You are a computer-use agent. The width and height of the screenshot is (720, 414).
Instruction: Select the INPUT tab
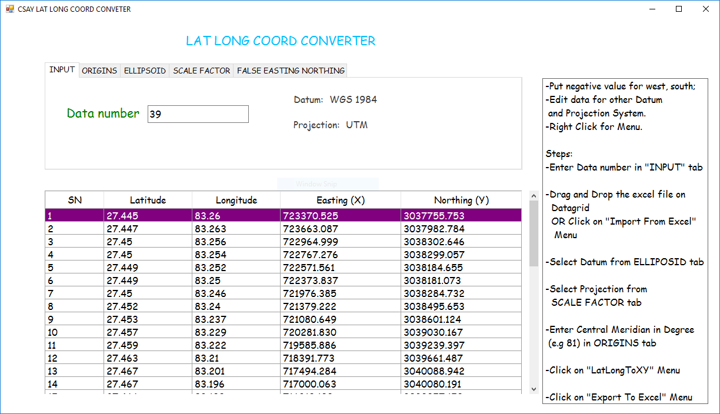pyautogui.click(x=62, y=69)
